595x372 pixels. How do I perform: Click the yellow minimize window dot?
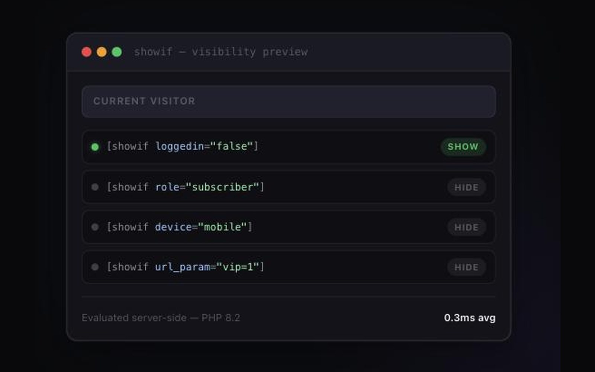point(102,52)
